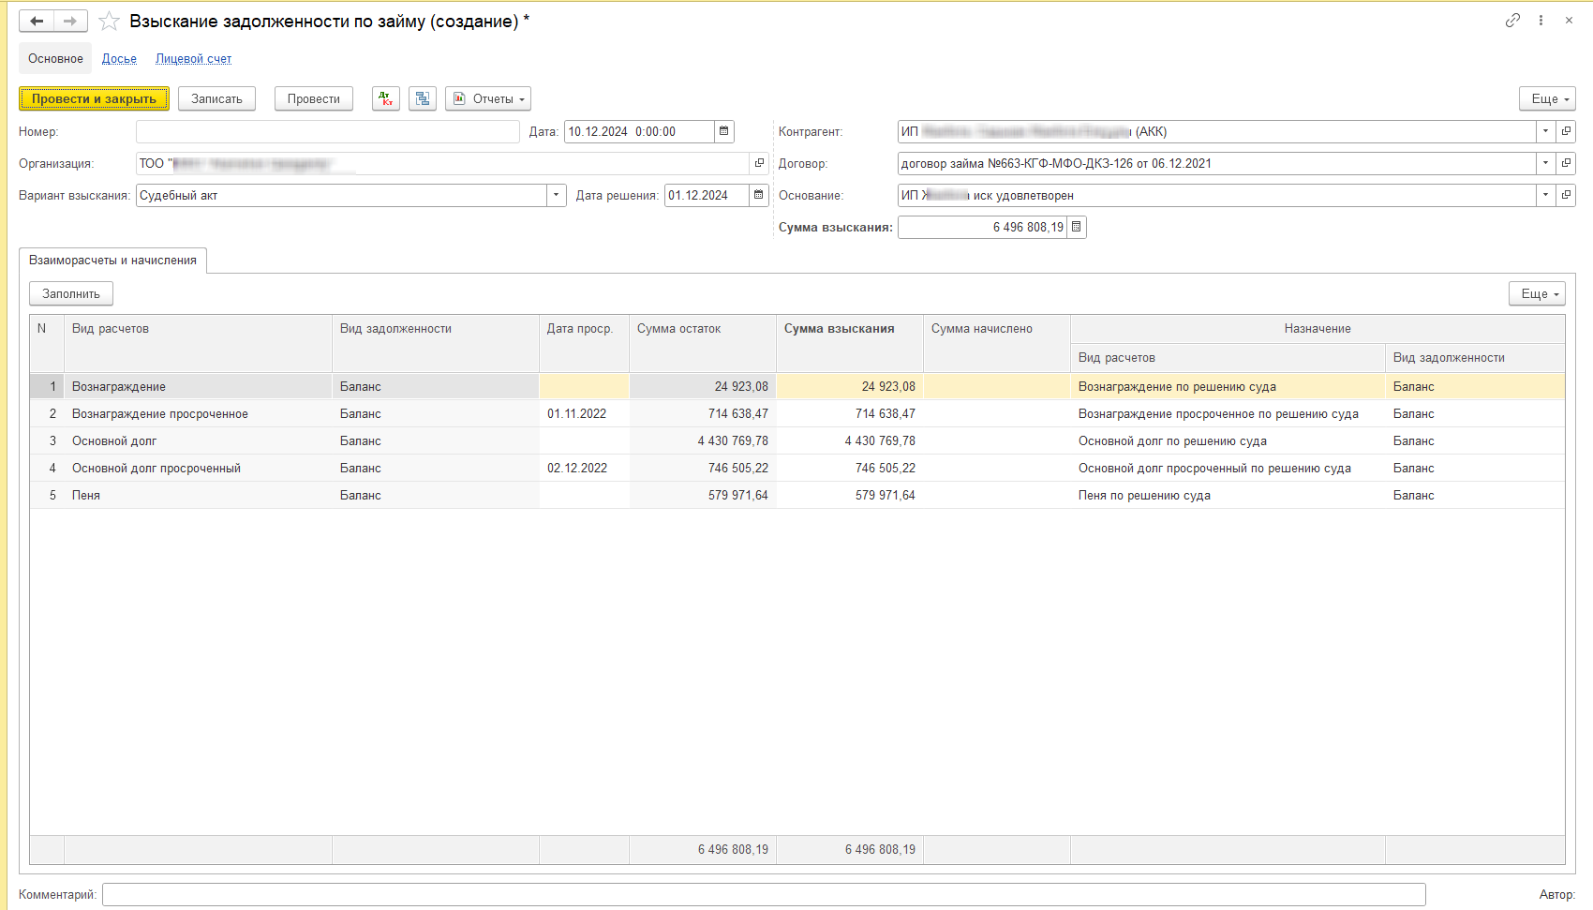Click date 02.12.2022 in the table
1593x910 pixels.
(x=584, y=468)
